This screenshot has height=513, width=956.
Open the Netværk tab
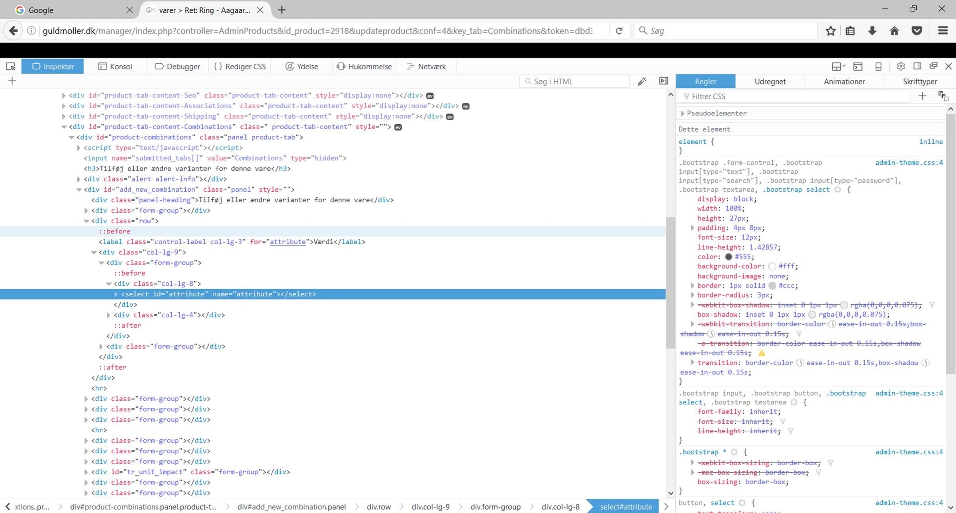pos(426,67)
